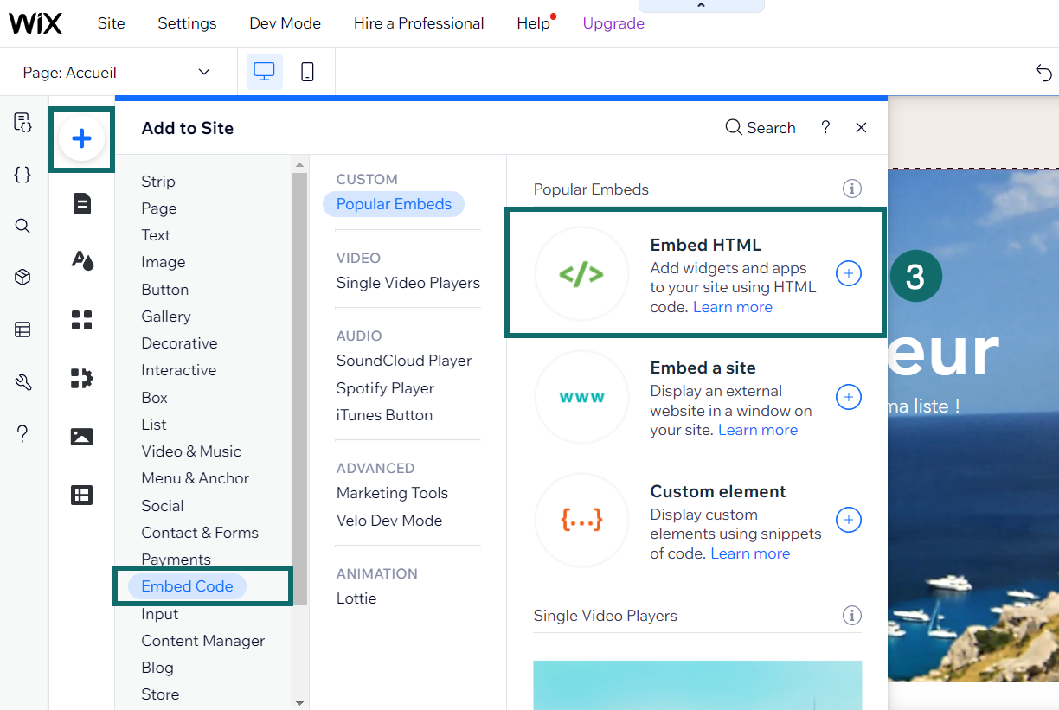Select Contact & Forms in the list
The width and height of the screenshot is (1059, 710).
pyautogui.click(x=200, y=533)
